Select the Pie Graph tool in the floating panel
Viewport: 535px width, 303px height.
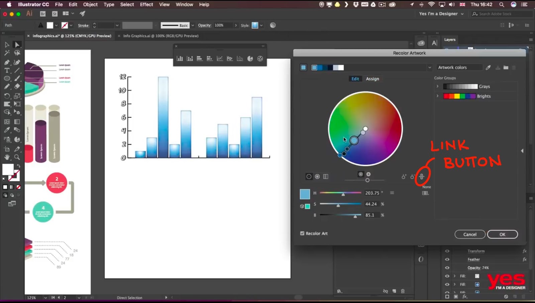pos(250,58)
